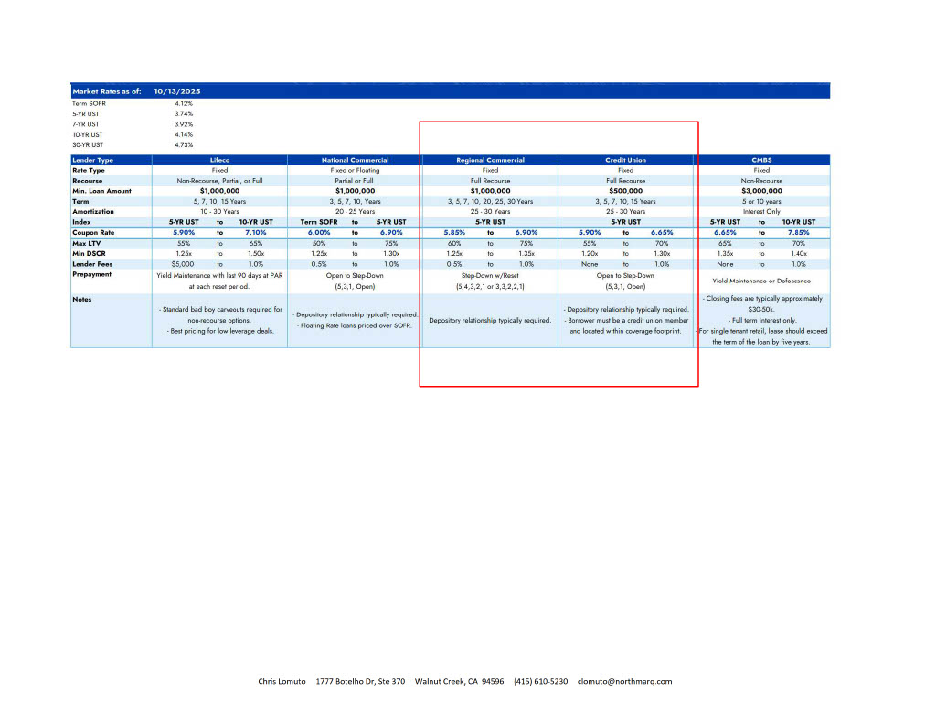Image resolution: width=936 pixels, height=723 pixels.
Task: Click the Coupon Rate row label
Action: [92, 232]
